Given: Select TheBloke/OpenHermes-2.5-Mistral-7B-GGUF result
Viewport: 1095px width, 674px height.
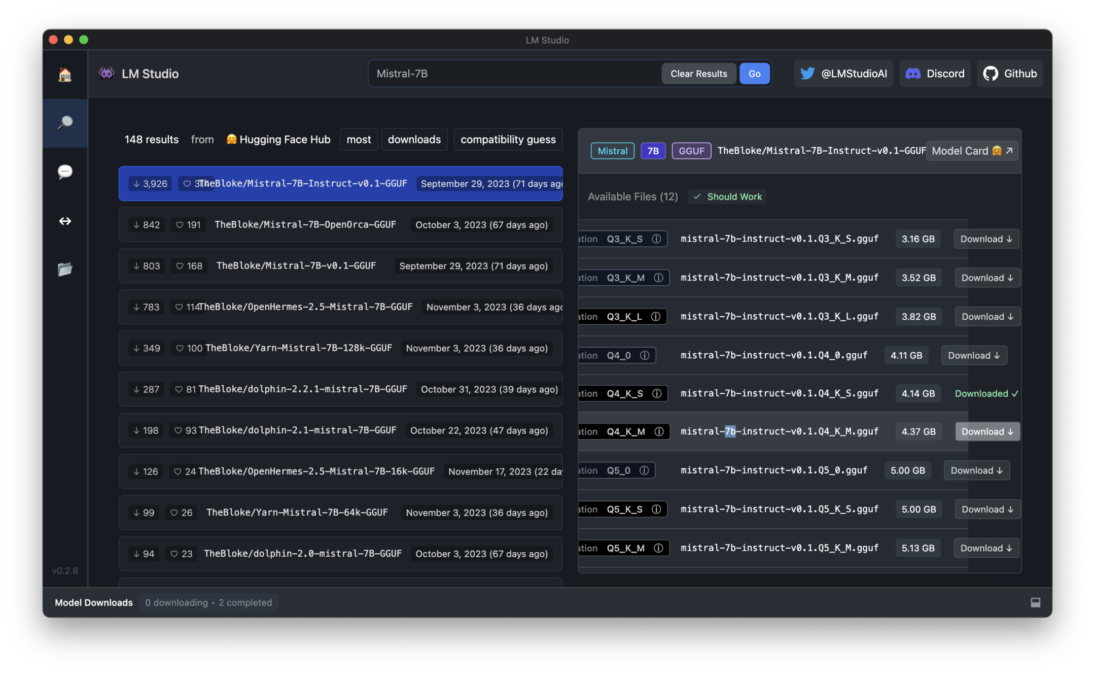Looking at the screenshot, I should (340, 307).
